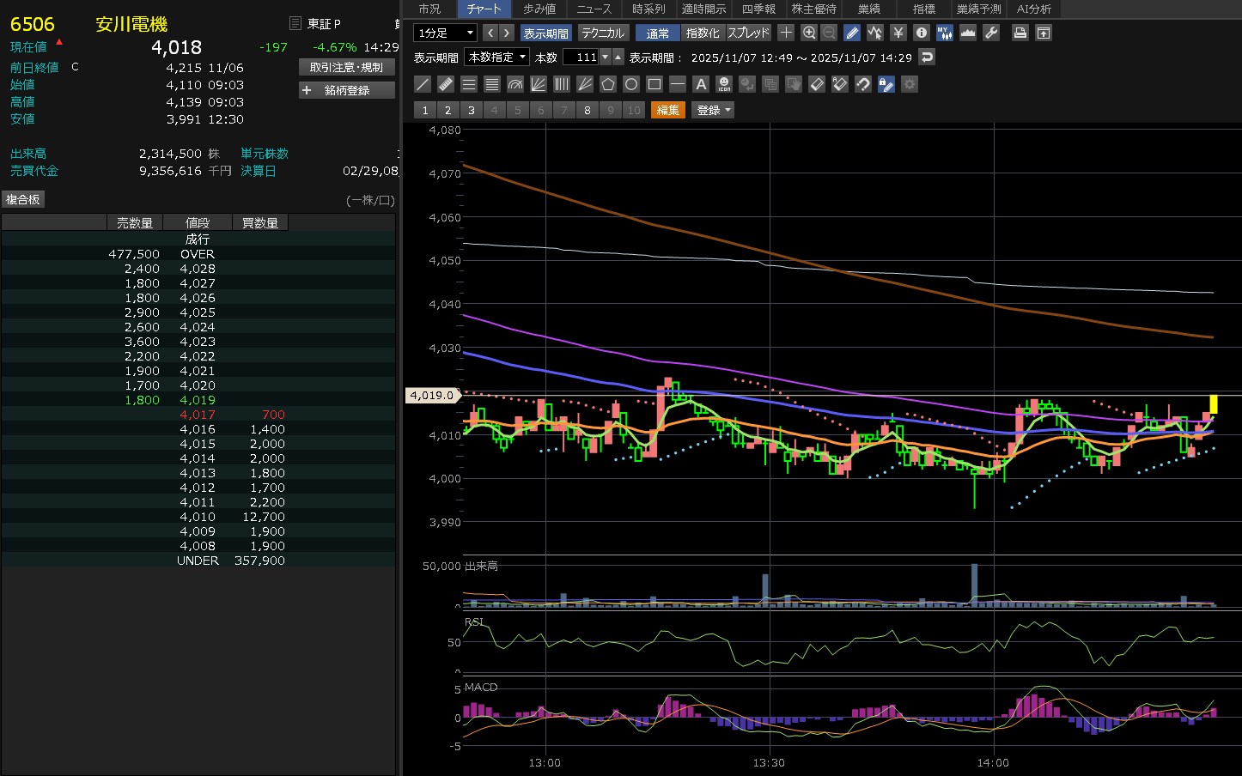Open the 1分足 timeframe dropdown
The height and width of the screenshot is (776, 1242).
pyautogui.click(x=445, y=33)
